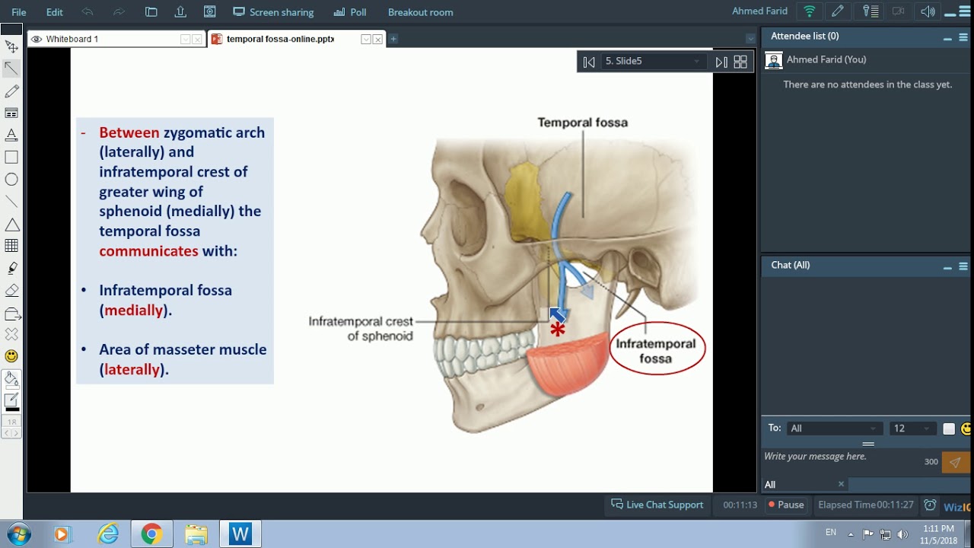Select the eraser tool
The image size is (974, 548).
pyautogui.click(x=11, y=290)
